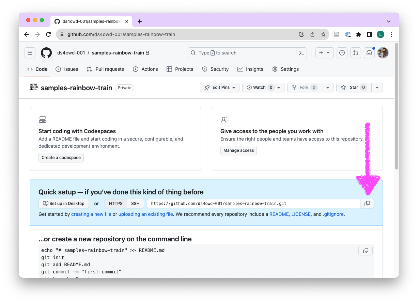
Task: Bookmark this page with the star icon
Action: pyautogui.click(x=323, y=34)
